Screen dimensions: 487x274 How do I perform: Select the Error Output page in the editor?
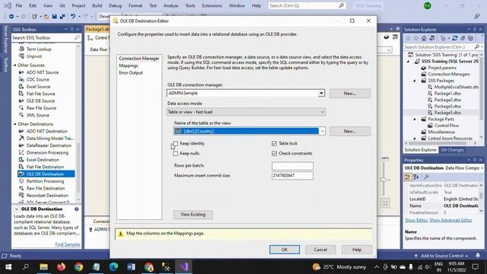pos(131,73)
